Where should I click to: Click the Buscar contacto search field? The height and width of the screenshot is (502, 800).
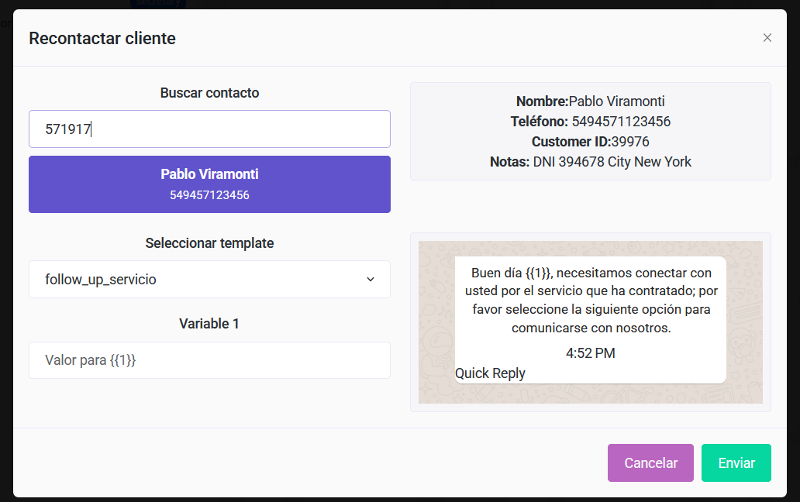click(210, 129)
